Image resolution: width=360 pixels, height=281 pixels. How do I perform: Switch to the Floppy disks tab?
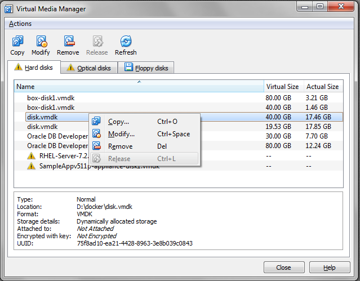[146, 68]
